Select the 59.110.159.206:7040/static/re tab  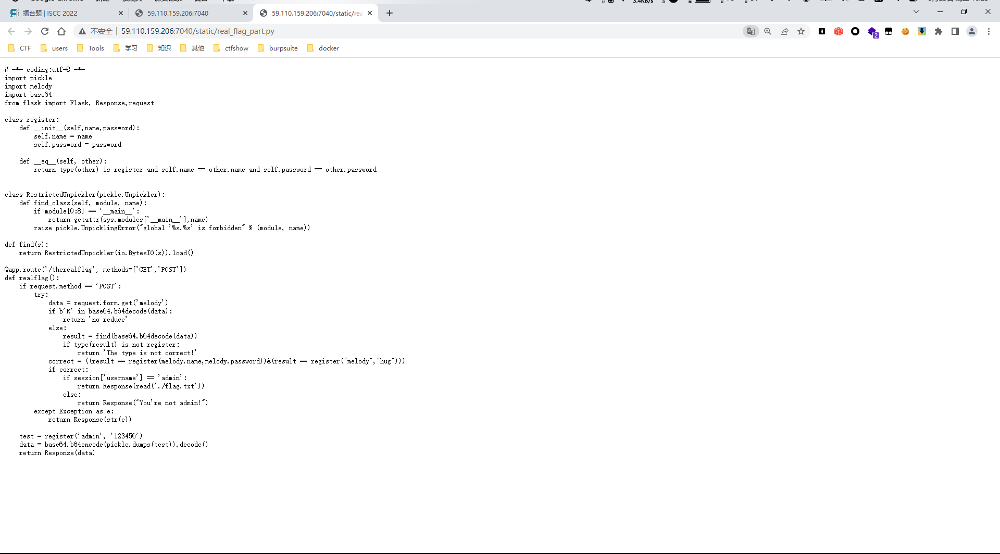pyautogui.click(x=315, y=13)
